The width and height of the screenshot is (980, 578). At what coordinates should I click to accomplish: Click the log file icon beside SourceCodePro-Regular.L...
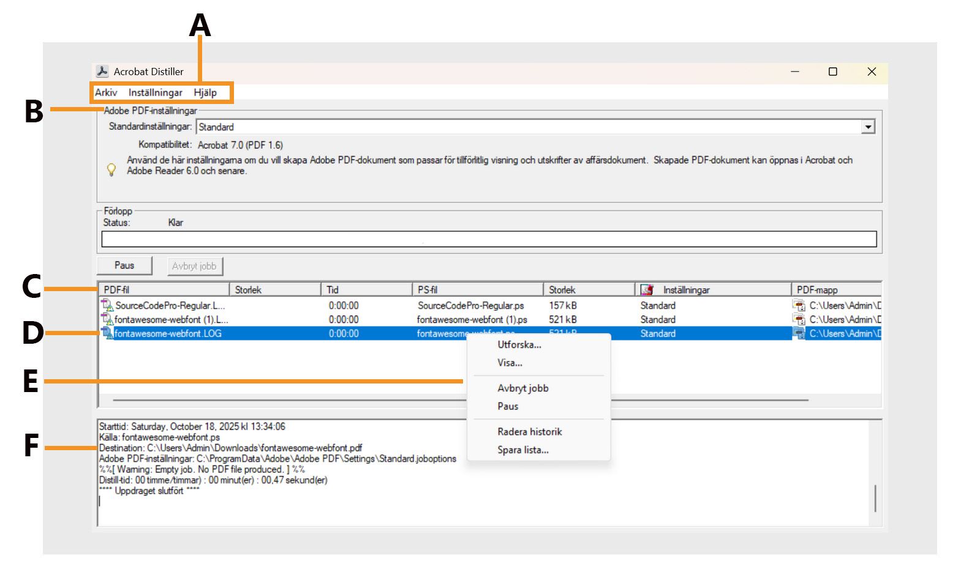(107, 305)
